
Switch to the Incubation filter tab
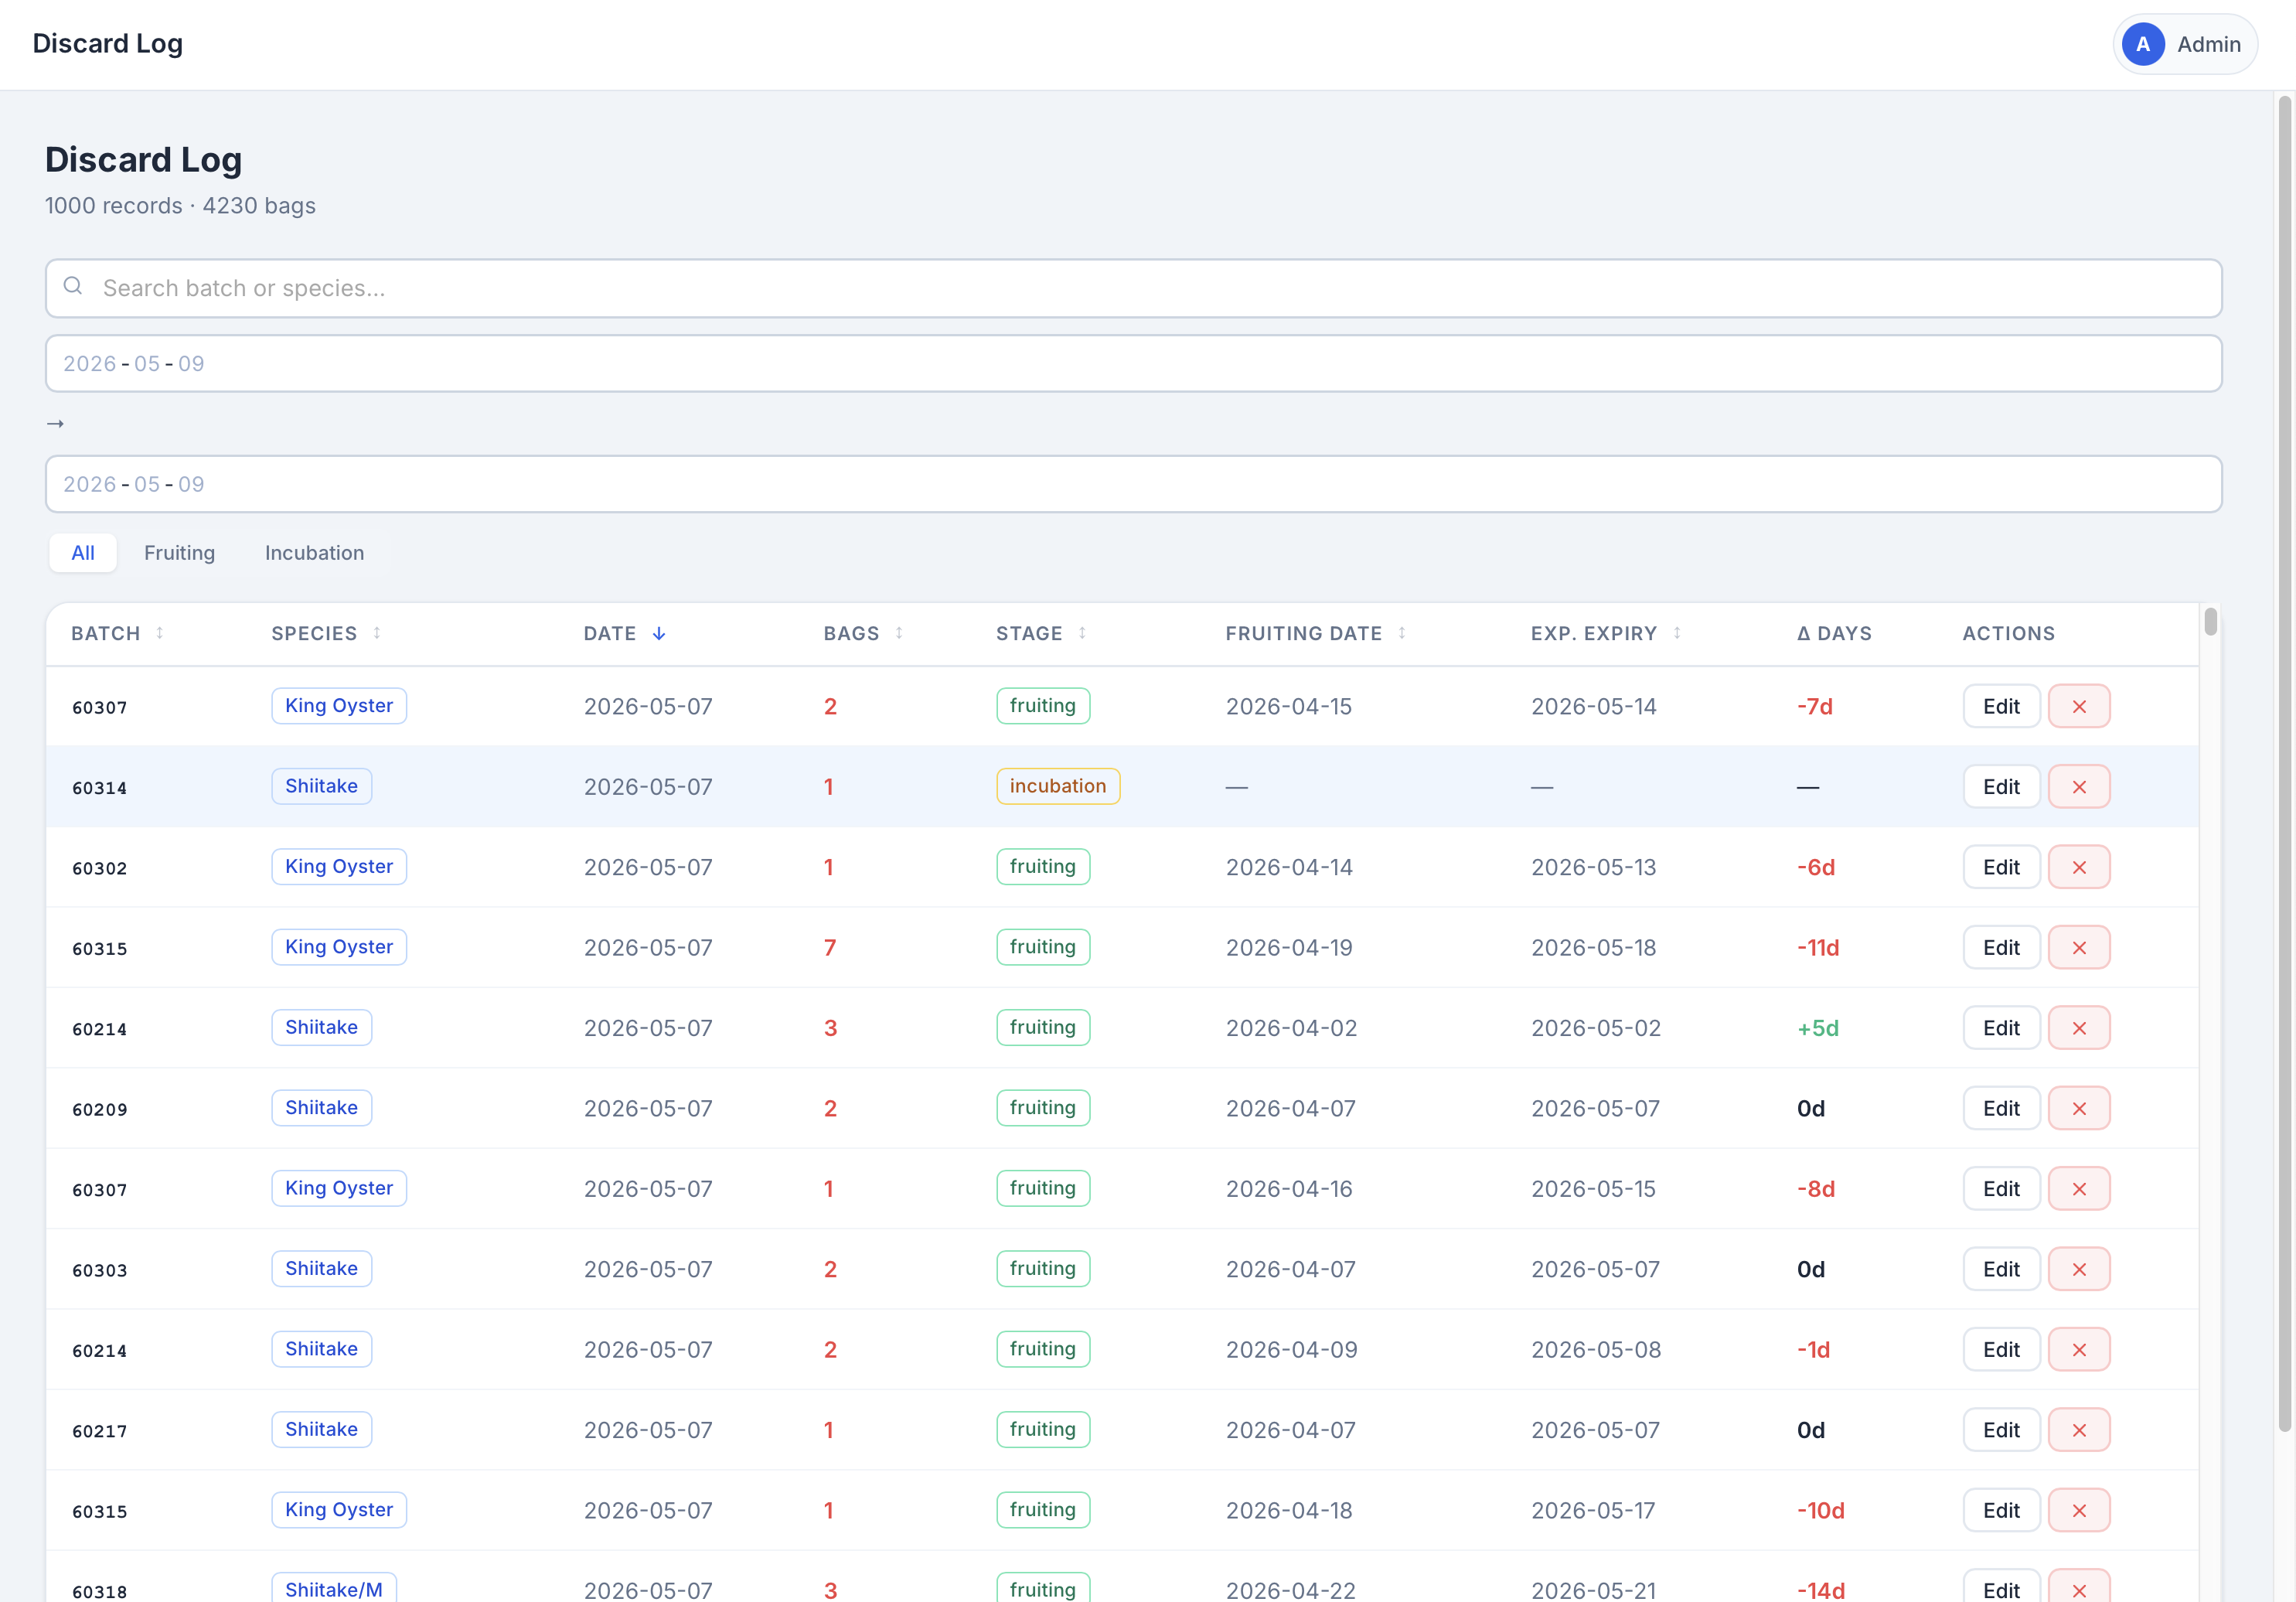point(314,553)
